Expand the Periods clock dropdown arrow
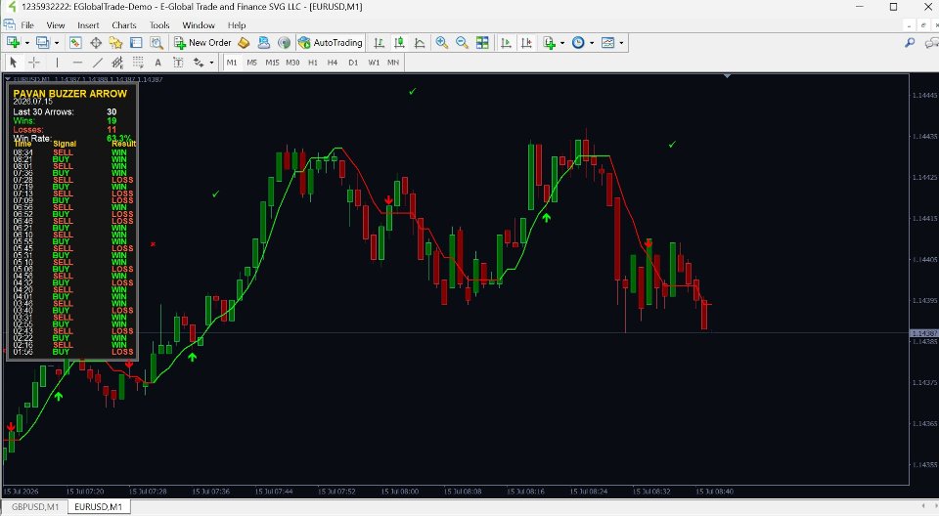Image resolution: width=939 pixels, height=516 pixels. pos(592,43)
